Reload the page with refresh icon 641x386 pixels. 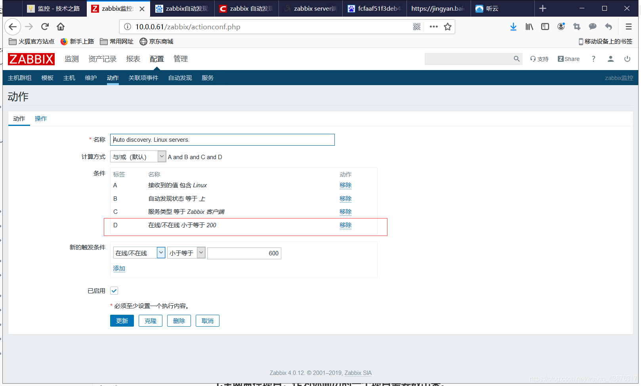45,27
